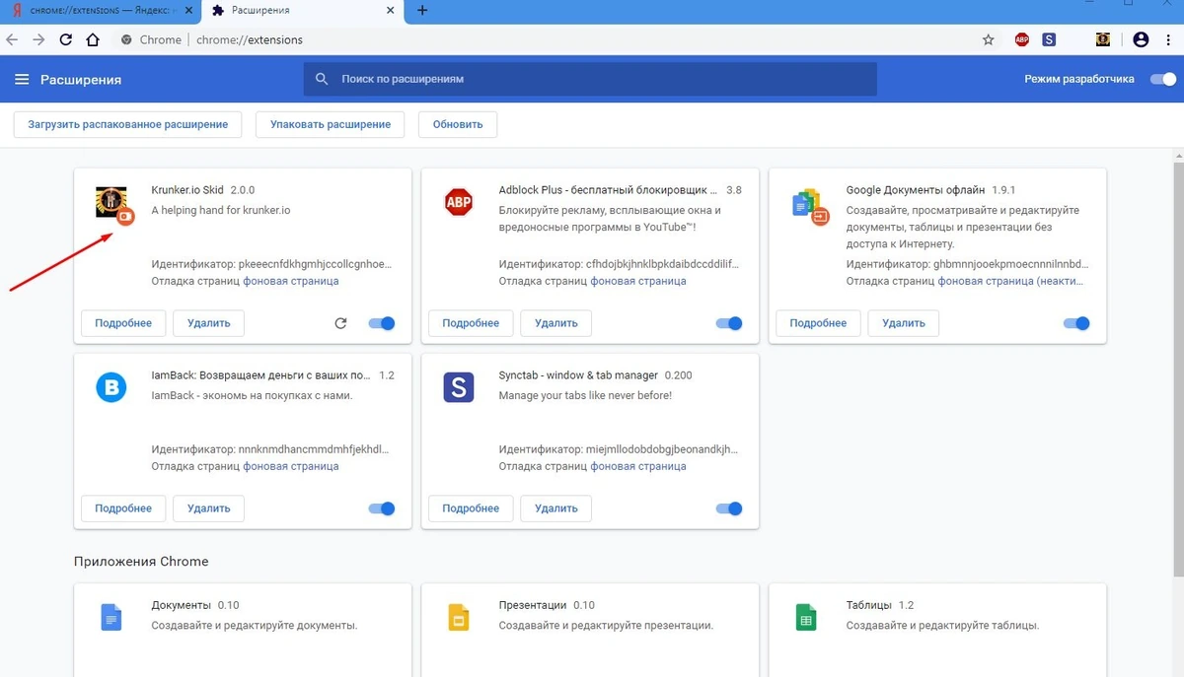
Task: Click Krunker.io Skid identifier text
Action: pyautogui.click(x=271, y=264)
